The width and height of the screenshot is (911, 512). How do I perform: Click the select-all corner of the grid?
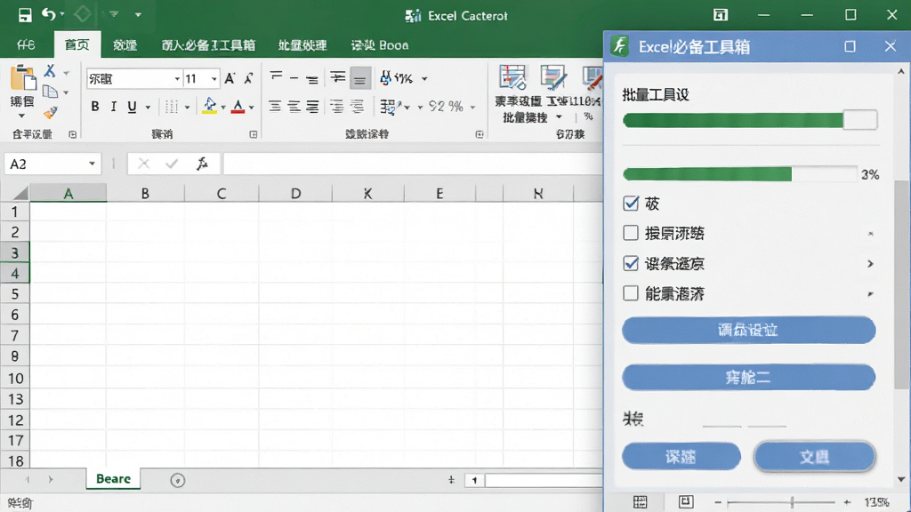[x=15, y=193]
